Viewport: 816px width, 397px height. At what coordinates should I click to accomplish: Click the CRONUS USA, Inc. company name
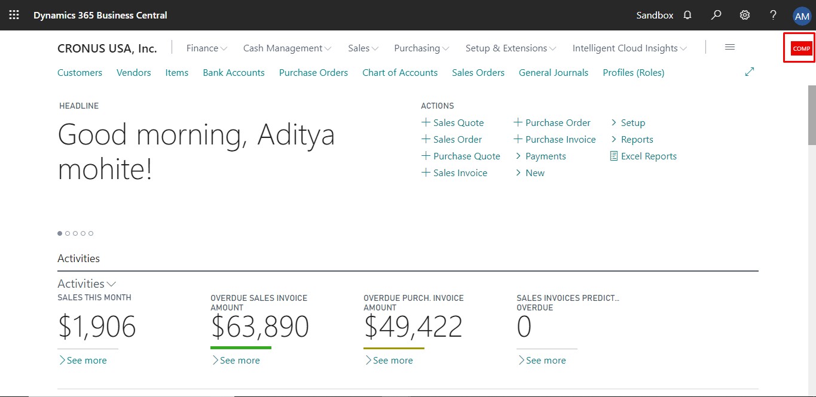pyautogui.click(x=107, y=48)
